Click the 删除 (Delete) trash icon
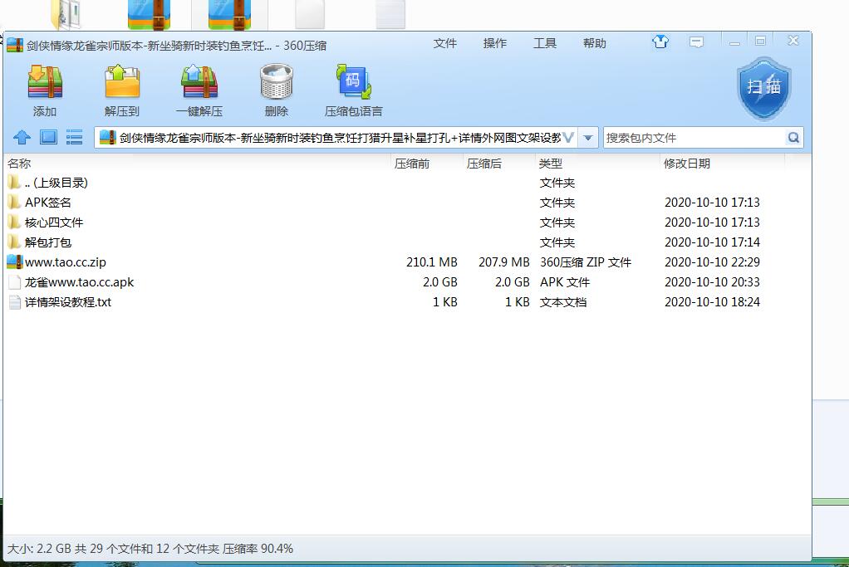849x567 pixels. (276, 83)
